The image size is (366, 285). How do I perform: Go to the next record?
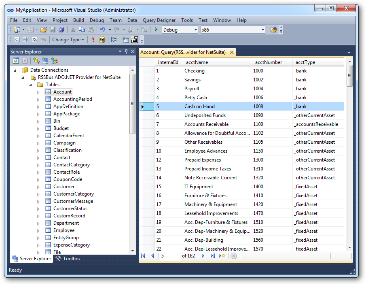(x=203, y=256)
